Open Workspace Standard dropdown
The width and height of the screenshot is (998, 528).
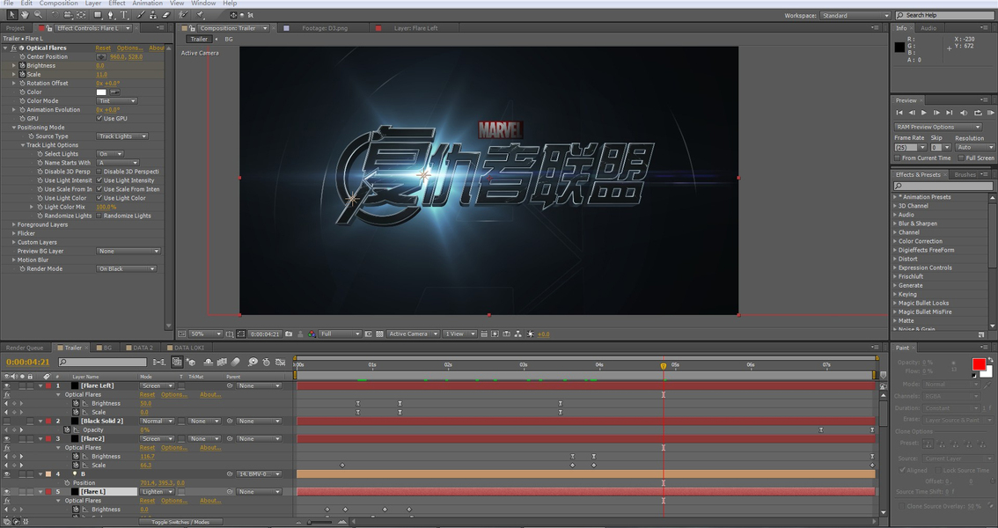pos(855,15)
